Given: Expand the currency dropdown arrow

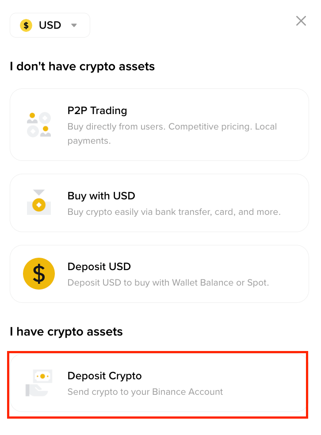Looking at the screenshot, I should click(x=74, y=25).
